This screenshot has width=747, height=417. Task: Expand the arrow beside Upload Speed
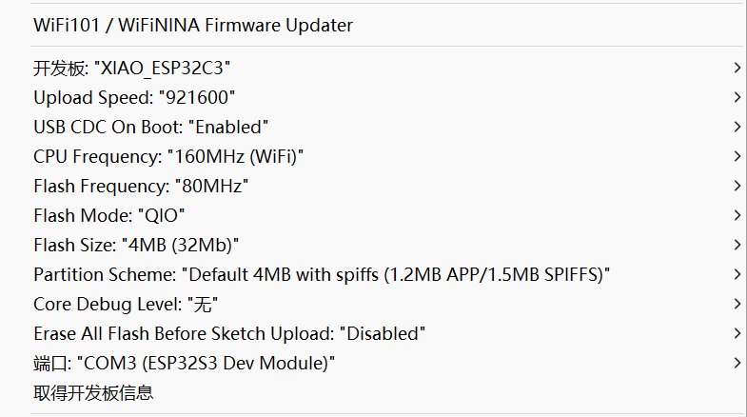(737, 97)
